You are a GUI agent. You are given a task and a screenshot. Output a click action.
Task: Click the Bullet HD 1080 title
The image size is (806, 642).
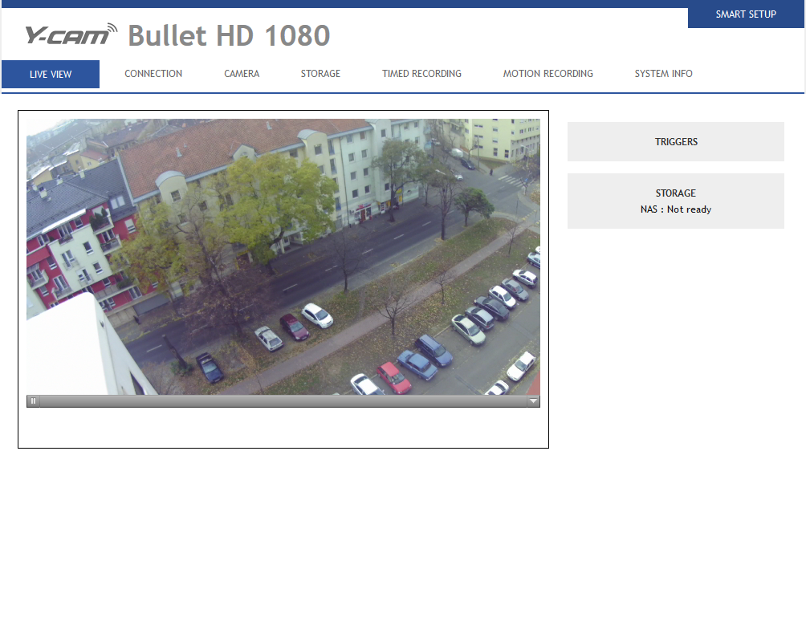pyautogui.click(x=229, y=36)
